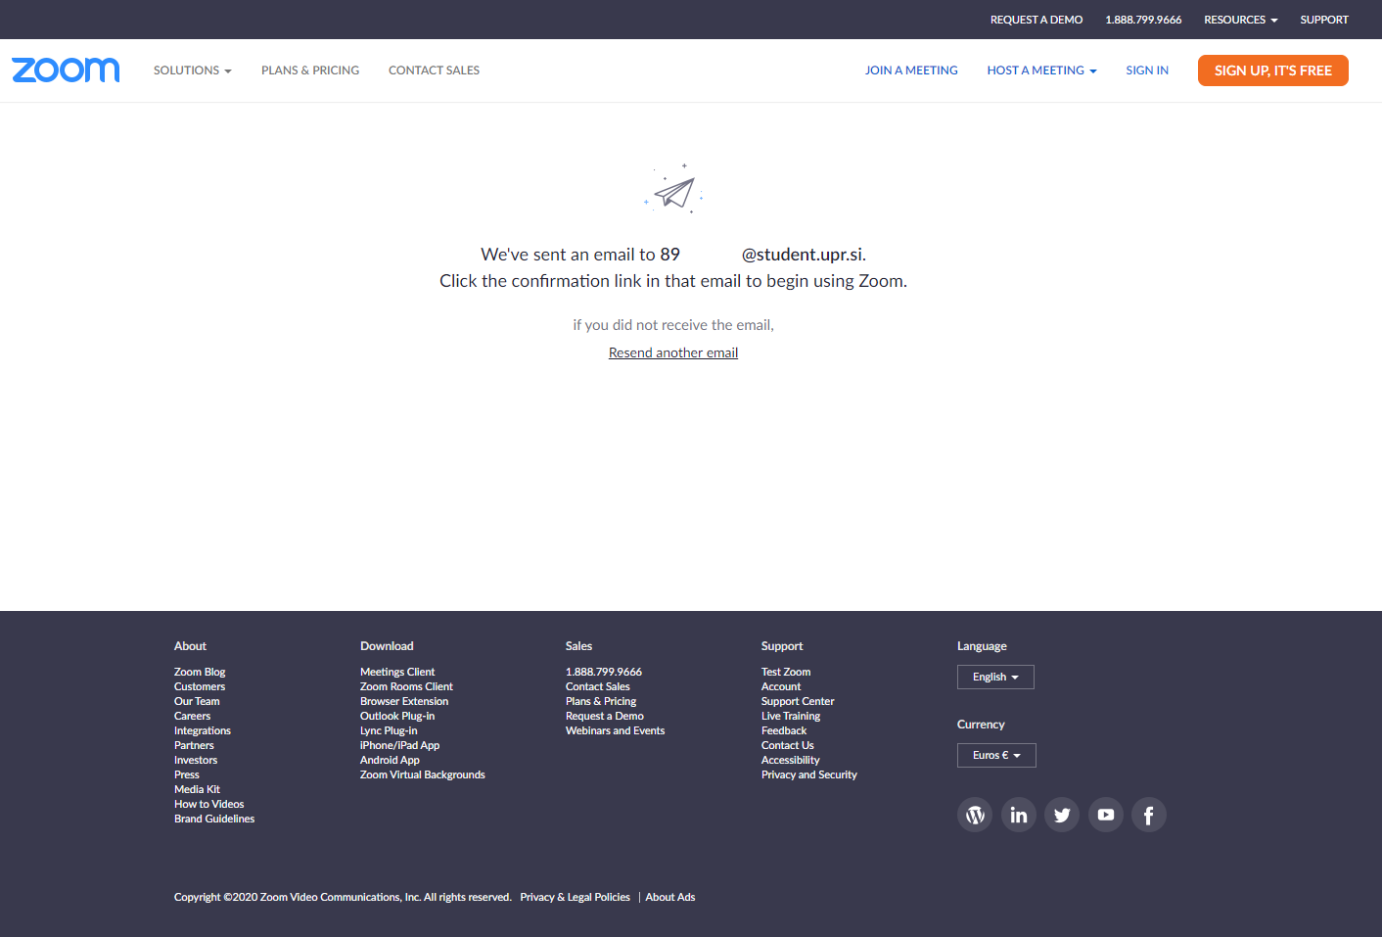1382x937 pixels.
Task: Open the Zoom Blog footer link
Action: 200,672
